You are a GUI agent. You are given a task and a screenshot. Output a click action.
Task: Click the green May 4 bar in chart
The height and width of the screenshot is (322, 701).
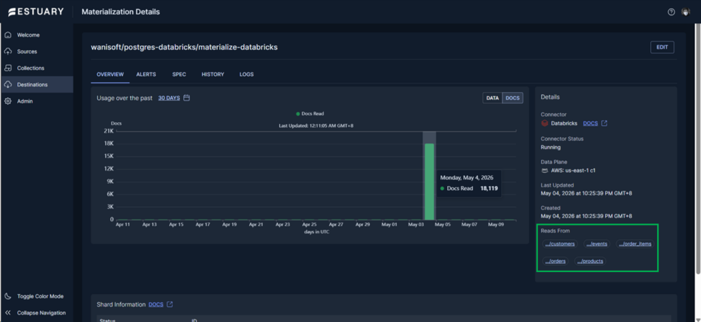point(429,181)
